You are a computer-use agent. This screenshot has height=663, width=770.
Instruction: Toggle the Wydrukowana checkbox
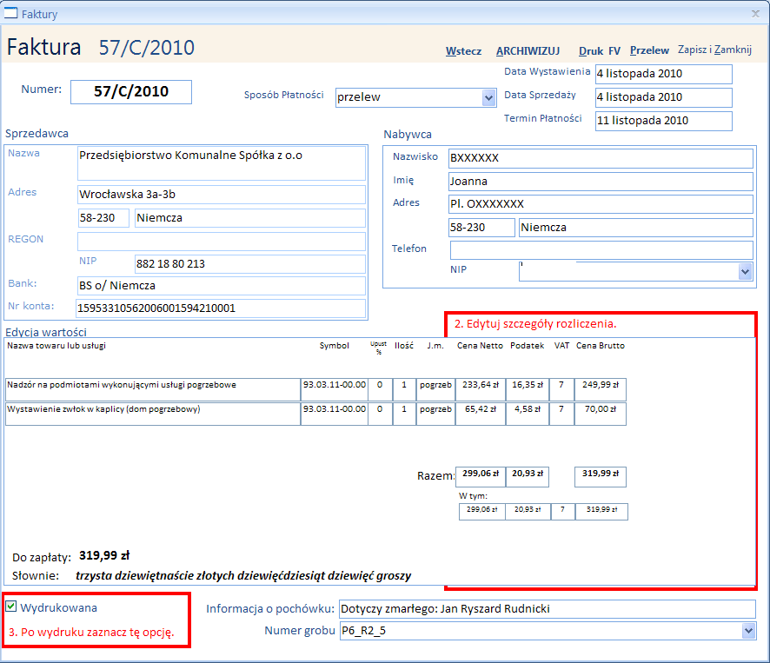pyautogui.click(x=10, y=607)
